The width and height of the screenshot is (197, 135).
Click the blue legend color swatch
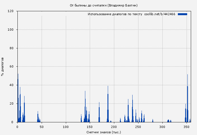[182, 14]
